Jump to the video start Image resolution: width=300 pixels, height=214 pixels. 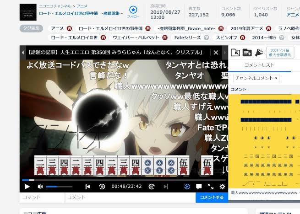87,187
